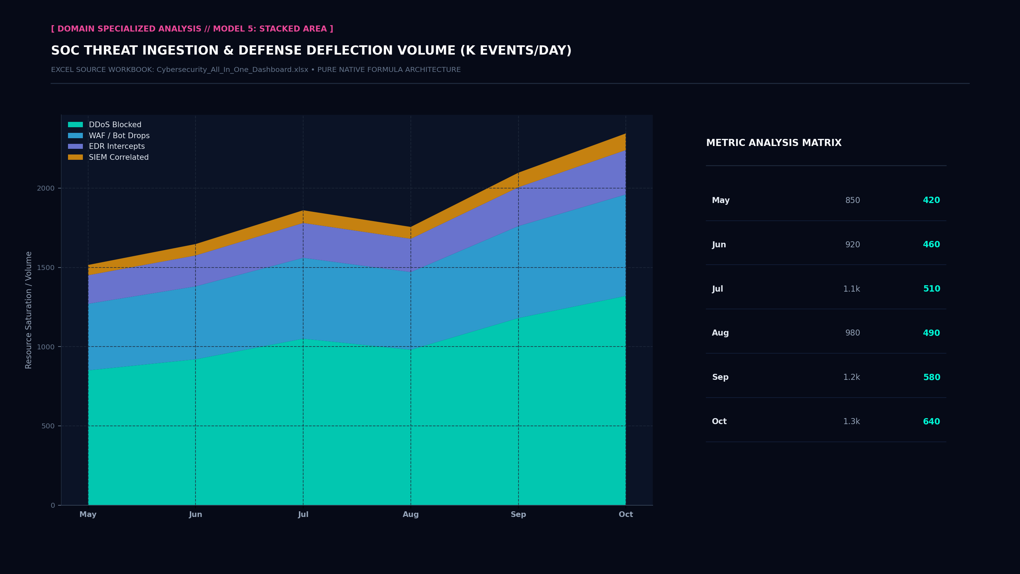Click the 460 value in Jun row
Screen dimensions: 1020x574
pos(931,244)
